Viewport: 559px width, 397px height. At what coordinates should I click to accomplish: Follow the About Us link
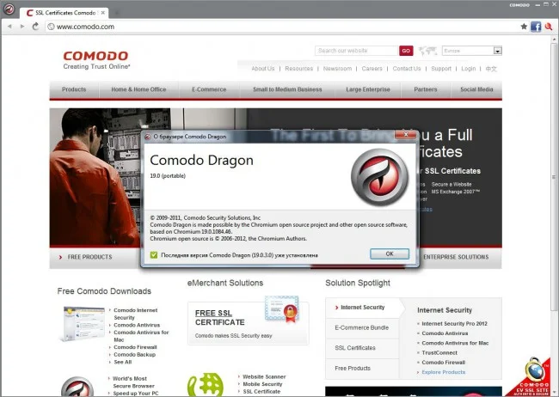tap(263, 69)
